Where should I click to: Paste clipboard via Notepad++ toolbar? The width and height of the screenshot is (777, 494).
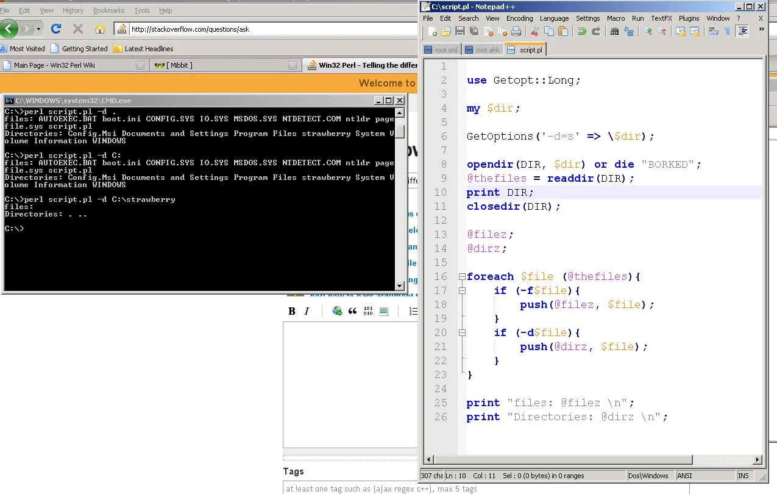coord(562,31)
